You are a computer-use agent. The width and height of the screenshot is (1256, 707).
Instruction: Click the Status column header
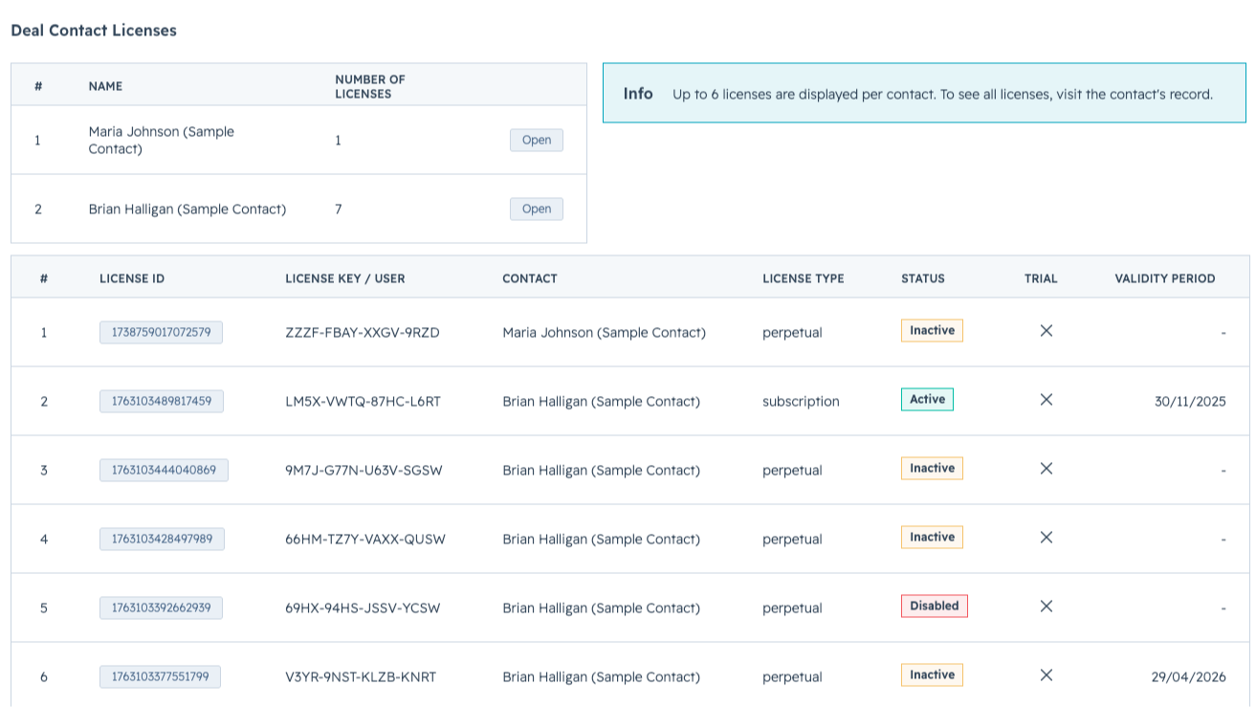pyautogui.click(x=922, y=278)
